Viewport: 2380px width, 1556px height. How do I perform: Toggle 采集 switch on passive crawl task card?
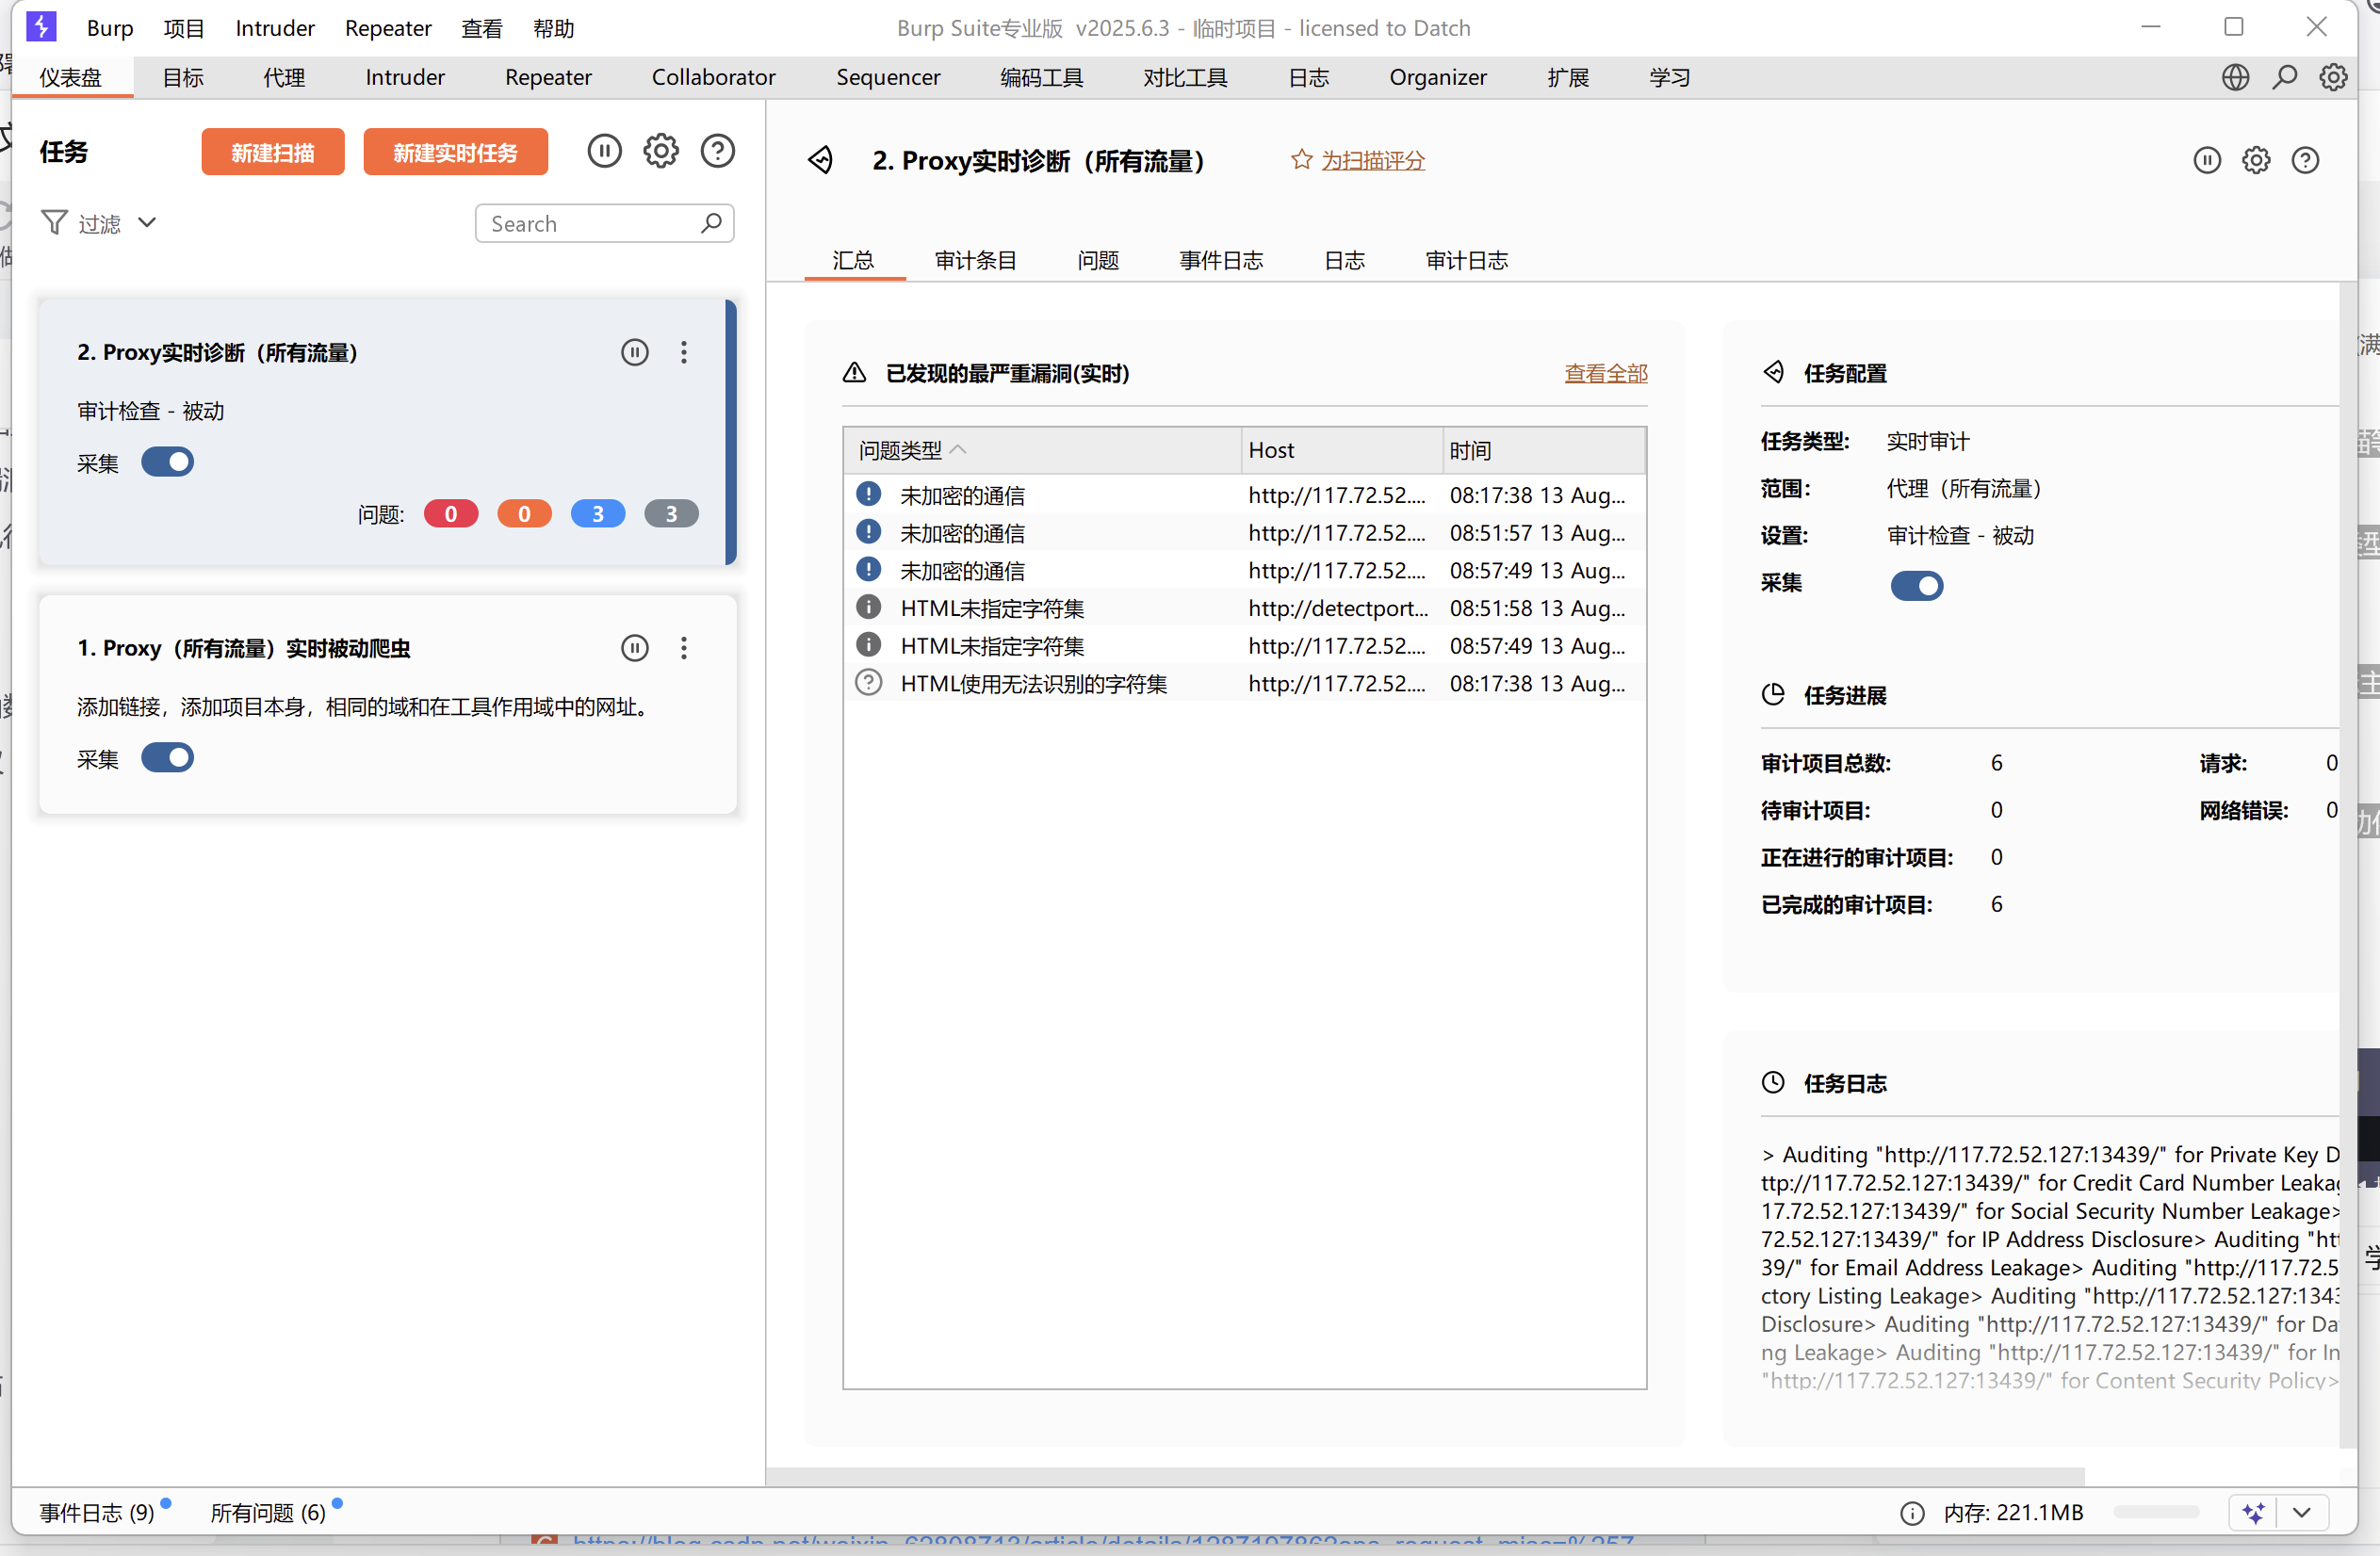(167, 758)
